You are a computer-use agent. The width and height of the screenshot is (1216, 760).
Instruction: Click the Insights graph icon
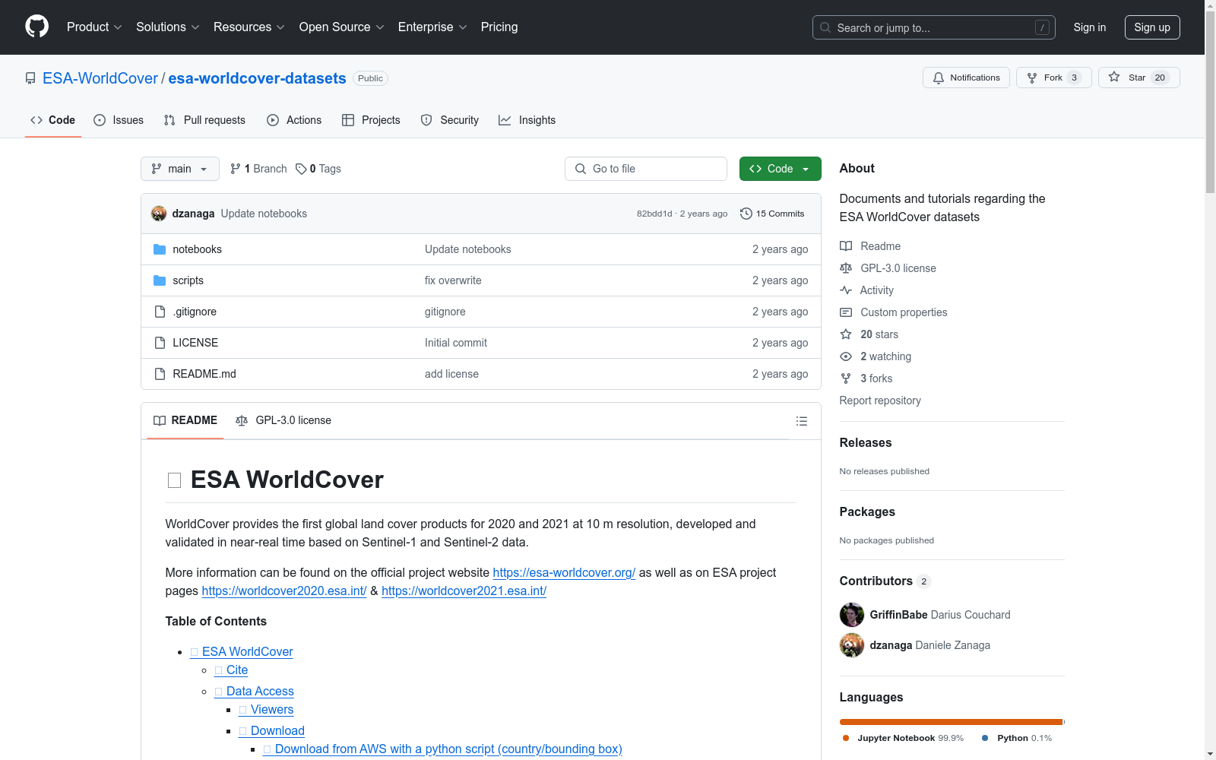click(x=504, y=119)
